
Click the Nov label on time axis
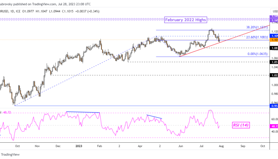click(x=37, y=146)
